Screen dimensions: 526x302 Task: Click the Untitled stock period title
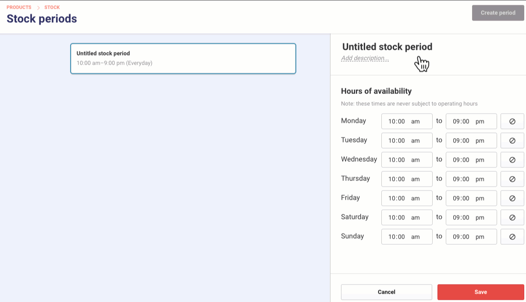[x=387, y=47]
